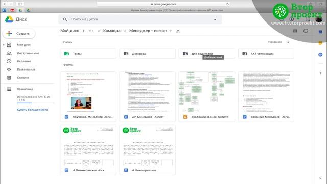Image resolution: width=327 pixels, height=184 pixels.
Task: Open the Calendar side panel icon
Action: coord(320,32)
